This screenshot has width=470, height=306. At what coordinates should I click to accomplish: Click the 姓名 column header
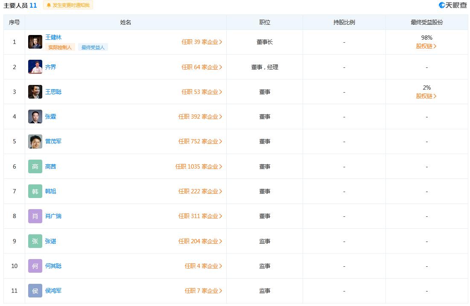[x=126, y=22]
